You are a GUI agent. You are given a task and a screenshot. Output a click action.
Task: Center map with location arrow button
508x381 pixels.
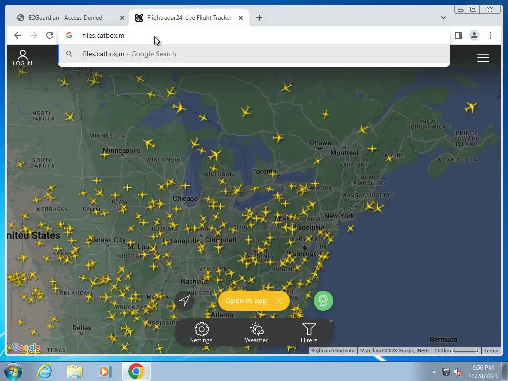184,300
